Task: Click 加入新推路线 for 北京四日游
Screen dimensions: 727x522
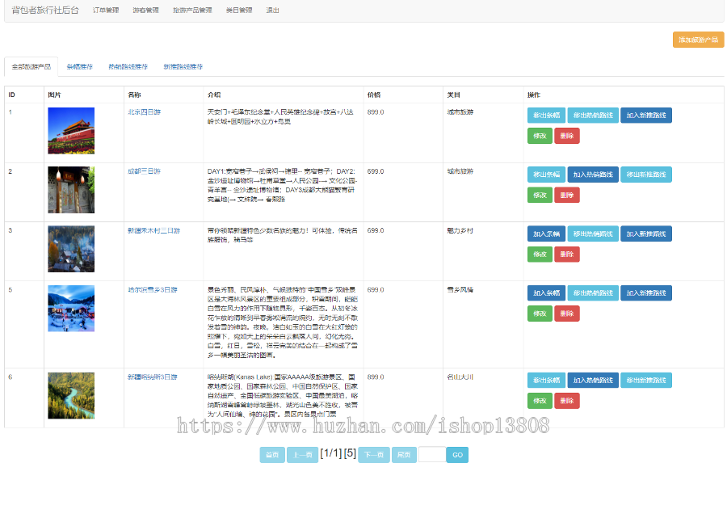Action: click(646, 116)
